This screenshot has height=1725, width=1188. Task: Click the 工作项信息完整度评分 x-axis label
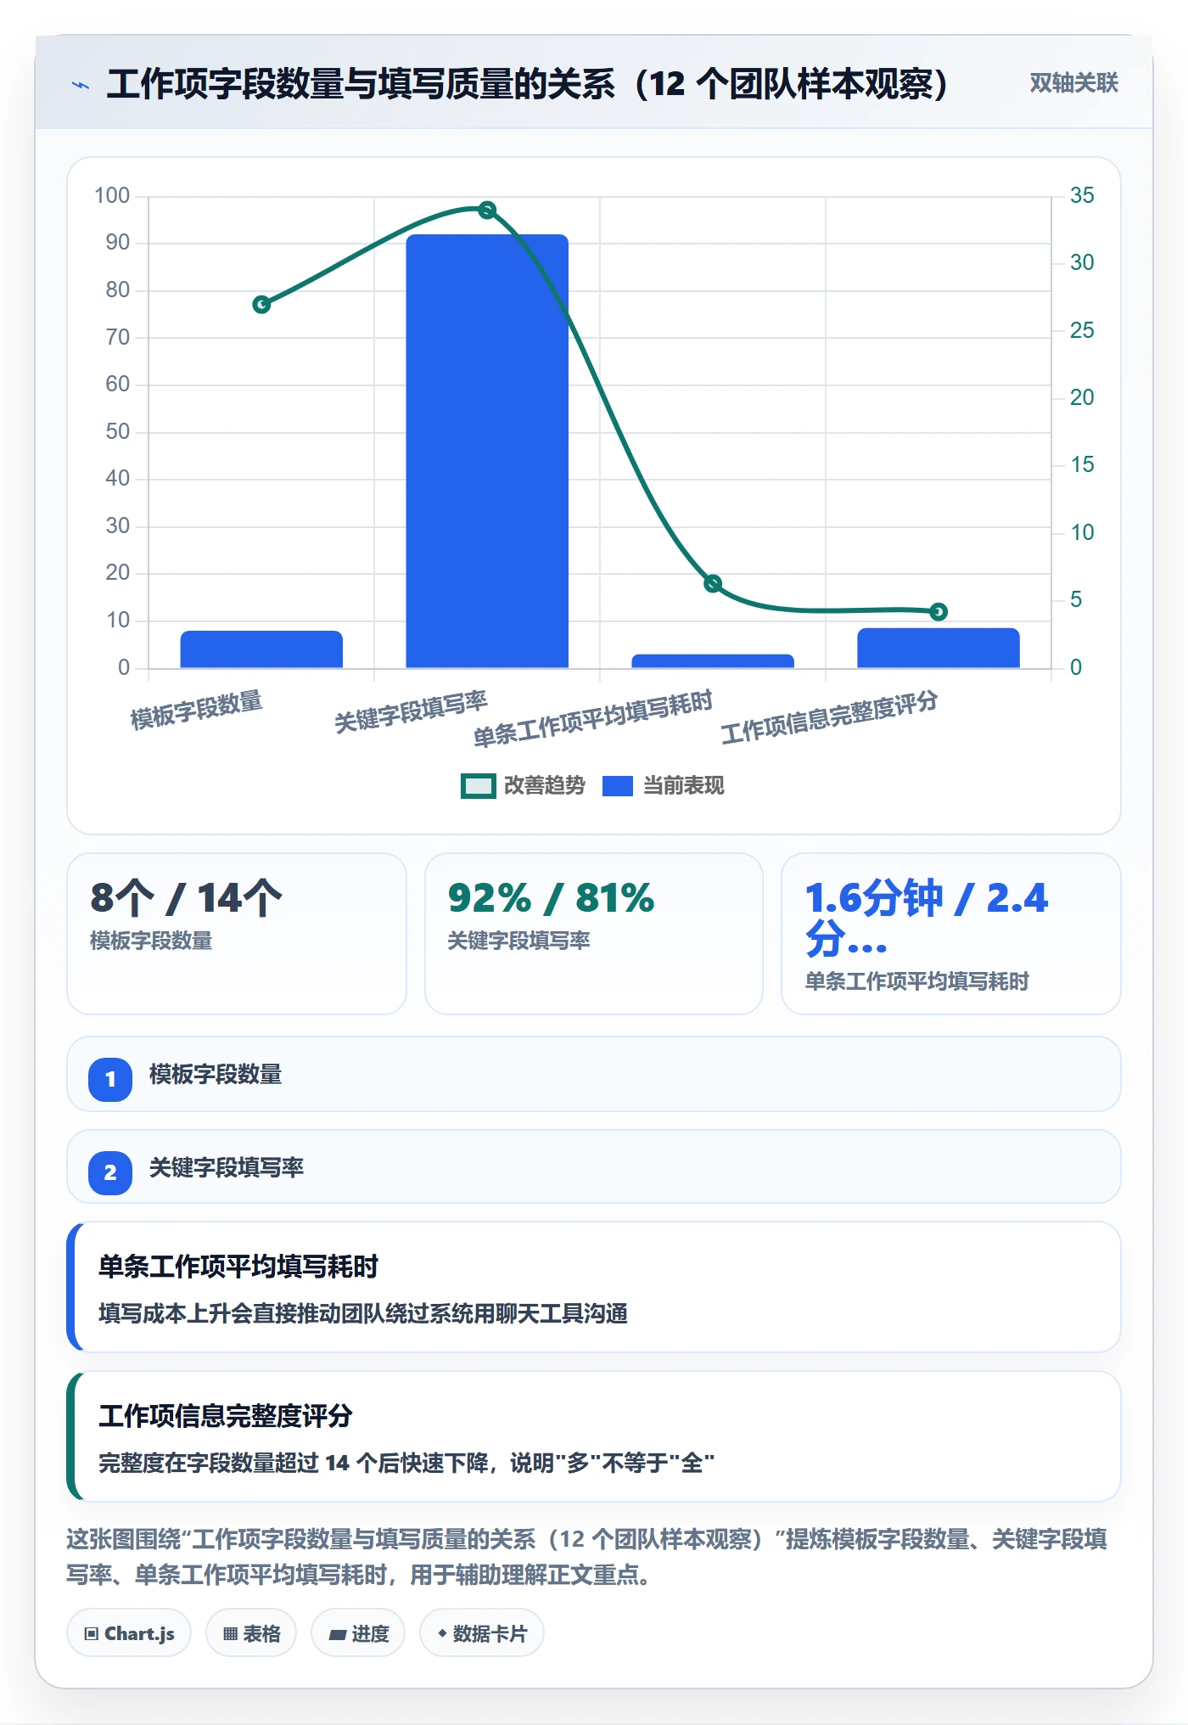click(x=829, y=717)
